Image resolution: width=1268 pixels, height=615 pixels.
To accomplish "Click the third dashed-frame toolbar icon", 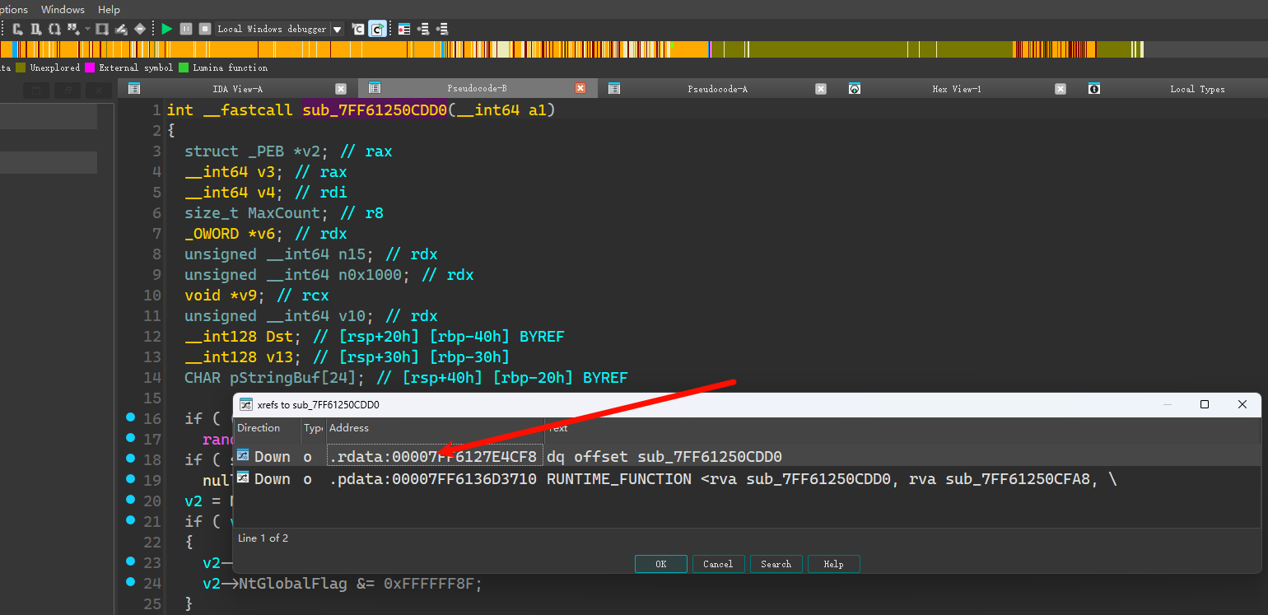I will pos(54,29).
